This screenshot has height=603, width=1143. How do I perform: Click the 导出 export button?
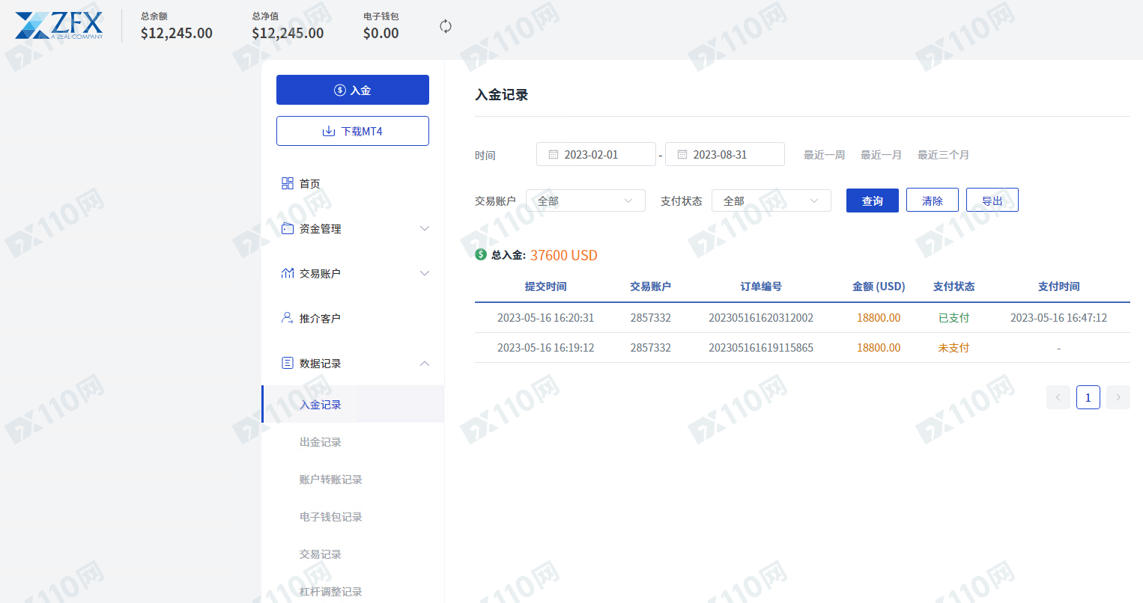(x=992, y=201)
